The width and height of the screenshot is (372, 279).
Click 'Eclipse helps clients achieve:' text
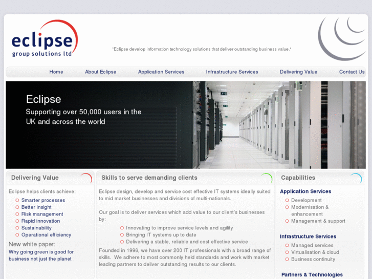click(42, 191)
